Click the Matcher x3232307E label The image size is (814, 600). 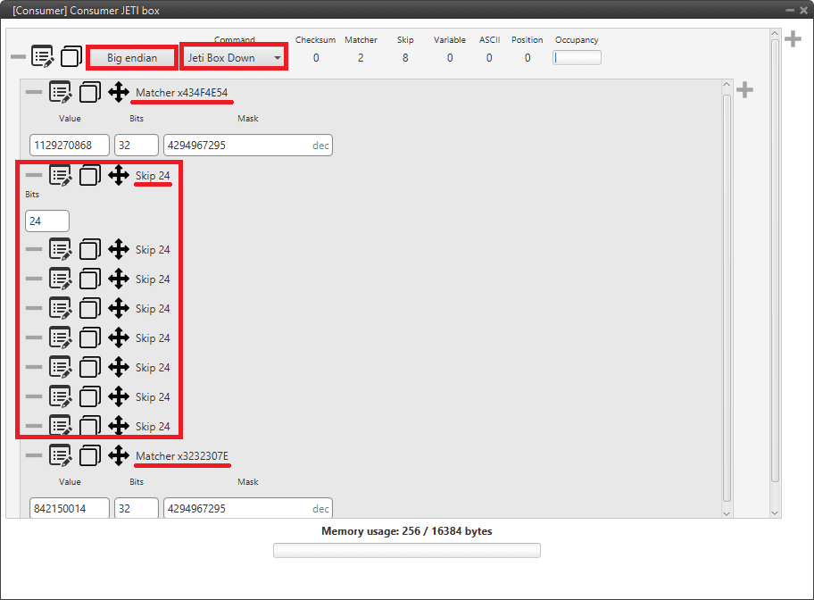click(182, 456)
